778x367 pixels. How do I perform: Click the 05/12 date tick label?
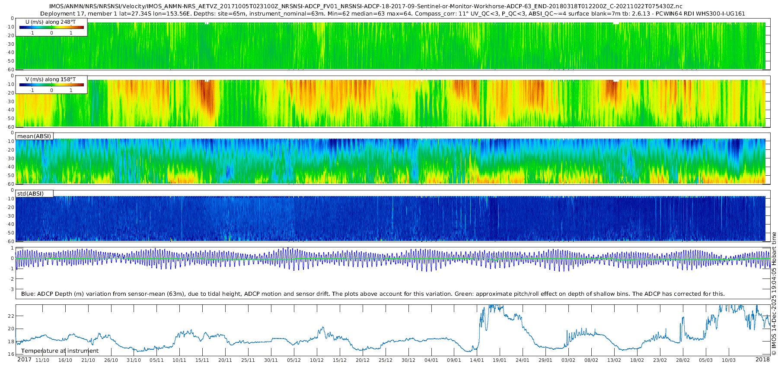294,360
